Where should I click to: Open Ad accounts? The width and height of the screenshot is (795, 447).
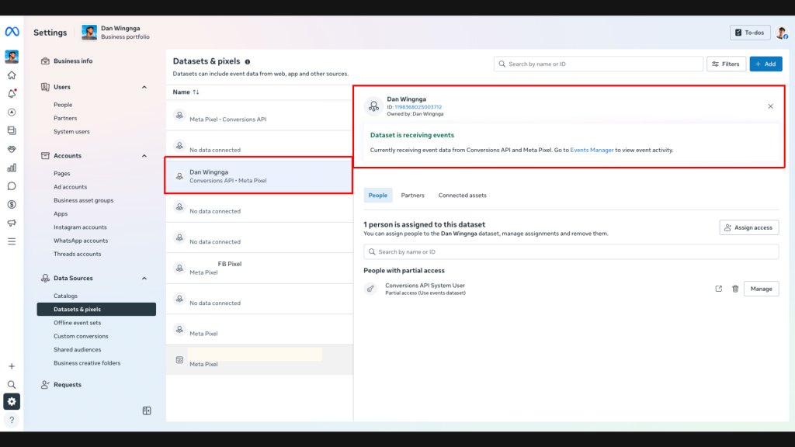click(71, 187)
